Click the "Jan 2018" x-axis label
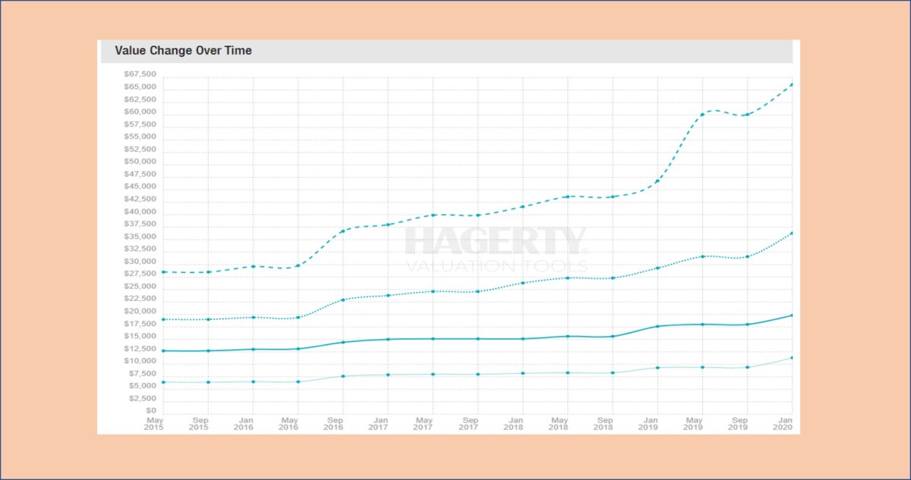Viewport: 911px width, 480px height. point(515,423)
